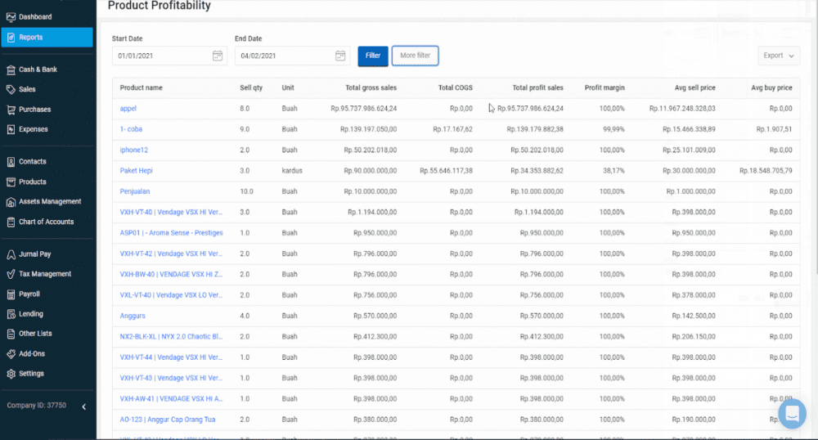The height and width of the screenshot is (440, 818).
Task: Open Purchases menu item
Action: click(x=35, y=110)
